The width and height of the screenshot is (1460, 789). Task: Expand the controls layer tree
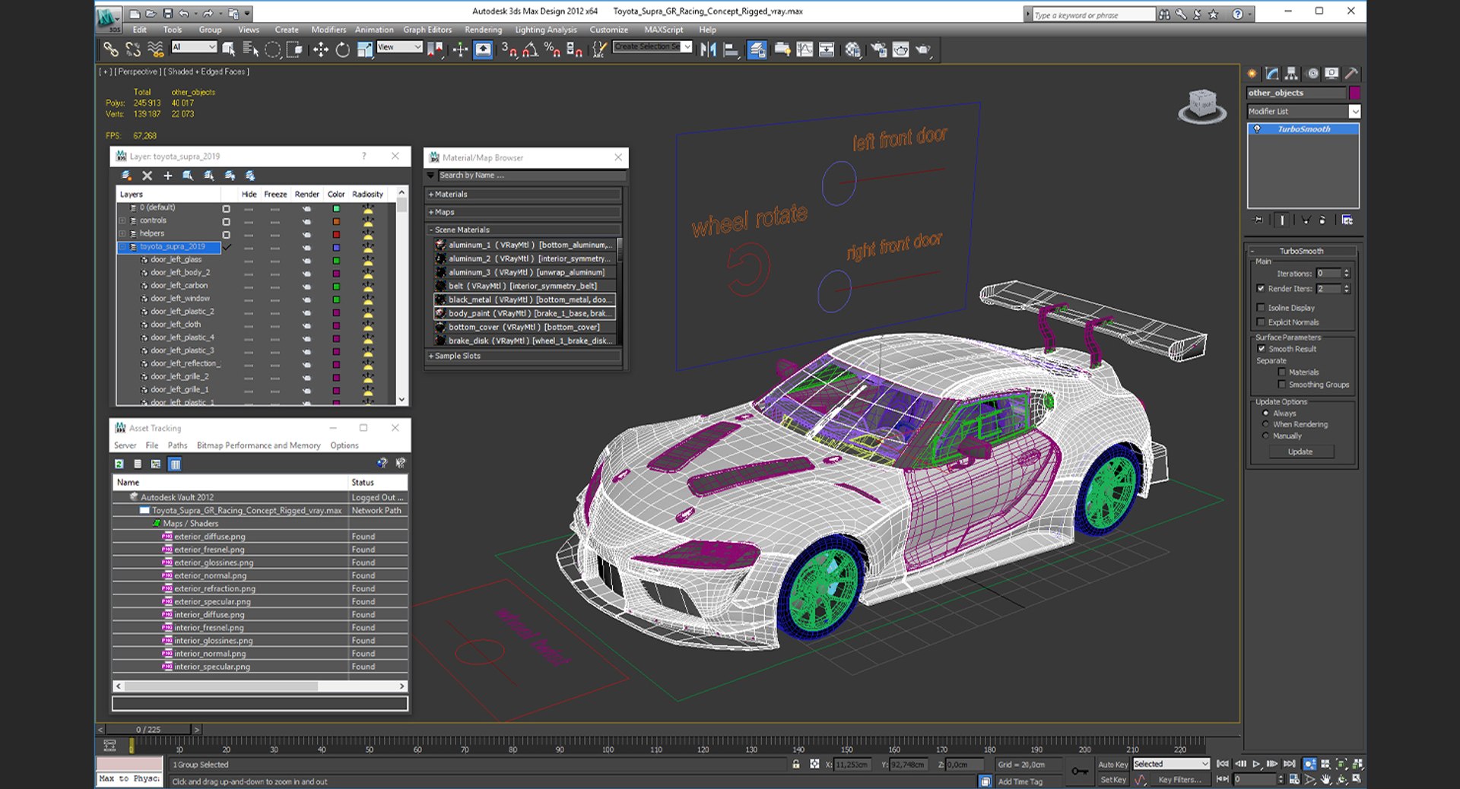pos(122,220)
